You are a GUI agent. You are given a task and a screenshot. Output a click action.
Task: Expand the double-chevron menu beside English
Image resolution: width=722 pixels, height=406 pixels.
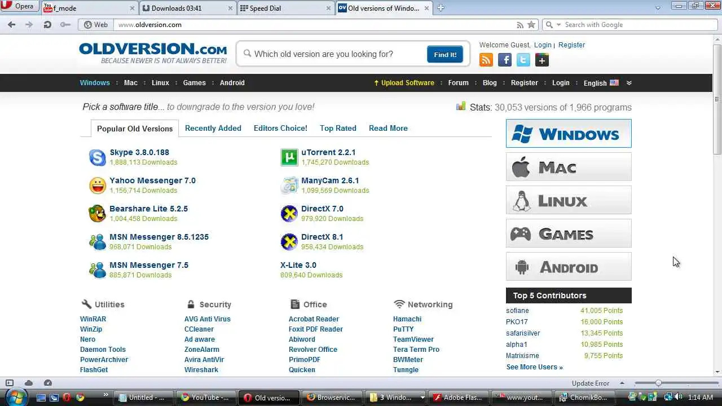pyautogui.click(x=629, y=83)
